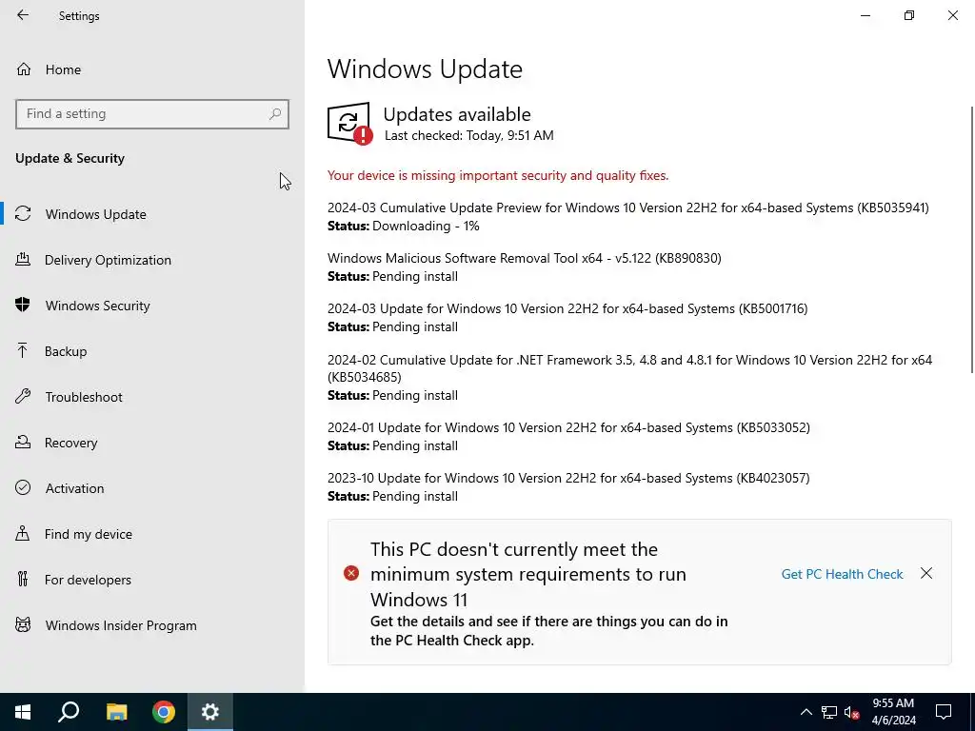This screenshot has height=731, width=975.
Task: Go to Recovery options
Action: pos(152,443)
